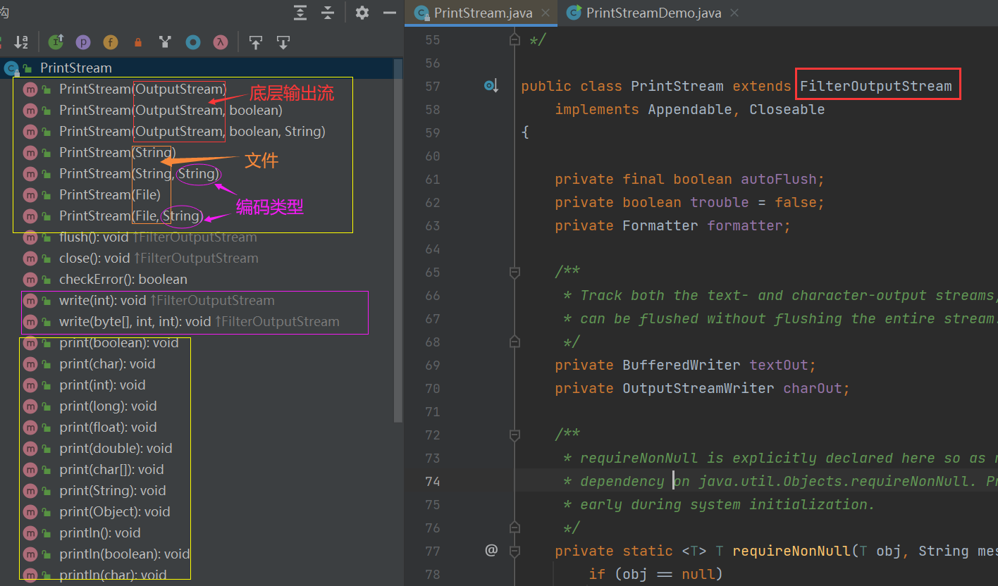The height and width of the screenshot is (586, 998).
Task: Click the overridden-class gutter icon at line 57
Action: pyautogui.click(x=491, y=86)
